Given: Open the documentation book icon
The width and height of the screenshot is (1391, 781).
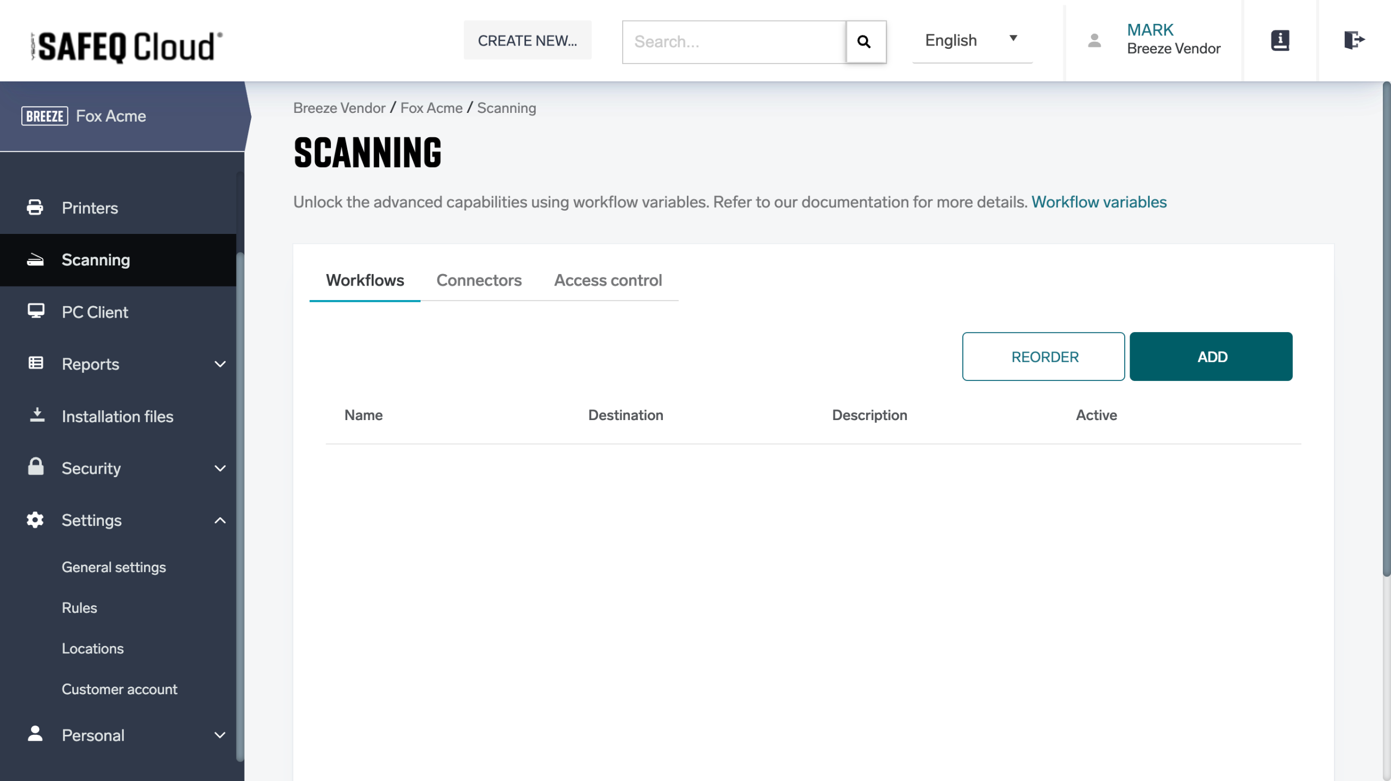Looking at the screenshot, I should click(x=1280, y=40).
